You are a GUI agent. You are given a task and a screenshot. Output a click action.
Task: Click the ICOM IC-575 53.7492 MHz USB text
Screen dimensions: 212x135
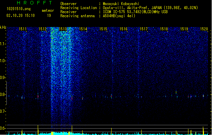[135, 12]
